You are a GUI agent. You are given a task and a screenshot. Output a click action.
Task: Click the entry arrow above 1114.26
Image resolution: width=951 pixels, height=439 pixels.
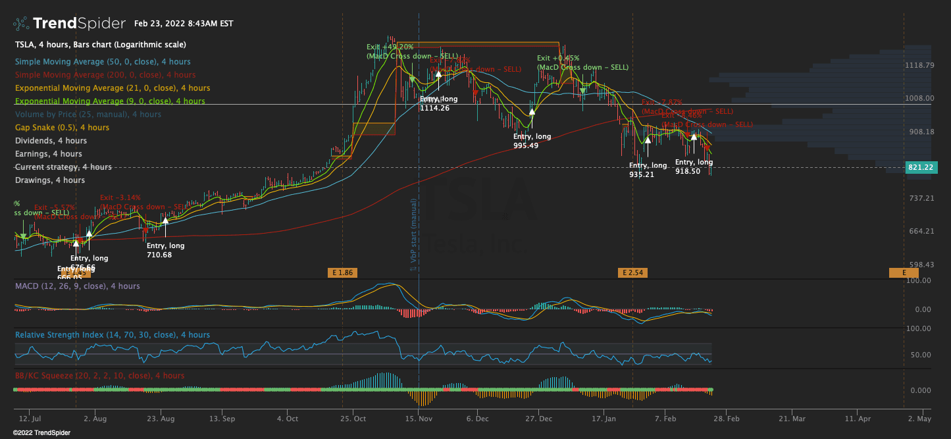click(438, 74)
